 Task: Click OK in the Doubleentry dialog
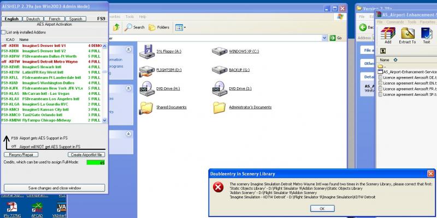(x=322, y=209)
